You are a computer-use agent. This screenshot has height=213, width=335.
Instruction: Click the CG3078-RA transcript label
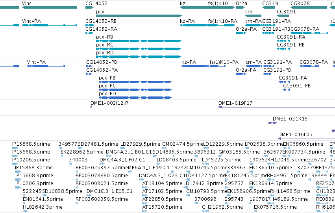[x=305, y=29]
